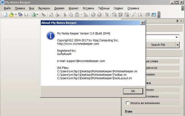Image resolution: width=185 pixels, height=116 pixels.
Task: Copy using the two-pages icon
Action: [x=71, y=15]
